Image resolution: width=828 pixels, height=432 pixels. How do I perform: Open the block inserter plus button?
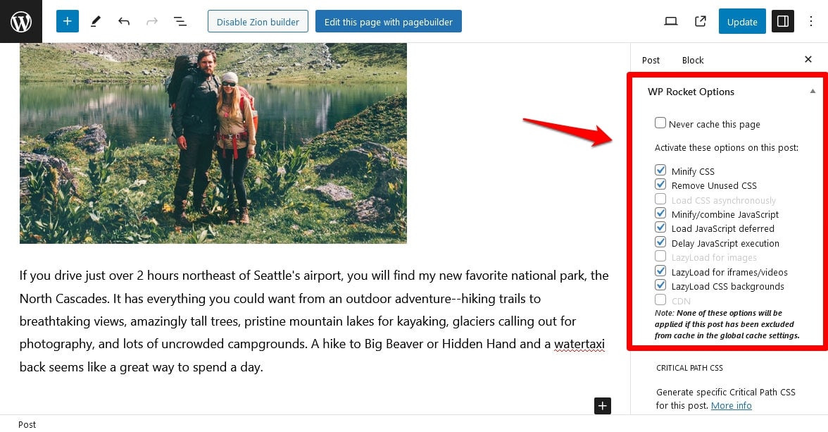pos(67,21)
